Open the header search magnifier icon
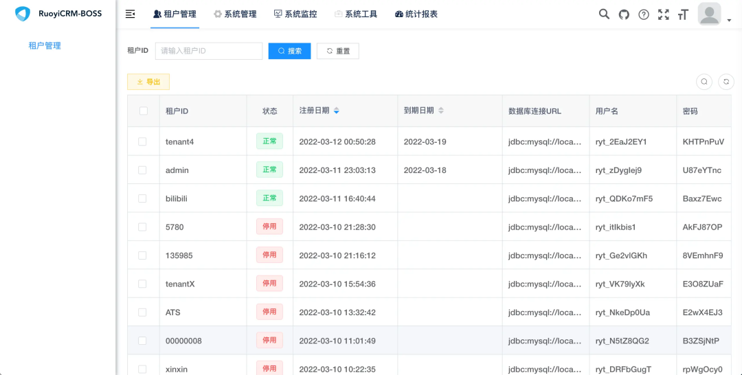Screen dimensions: 742x375 pos(604,14)
